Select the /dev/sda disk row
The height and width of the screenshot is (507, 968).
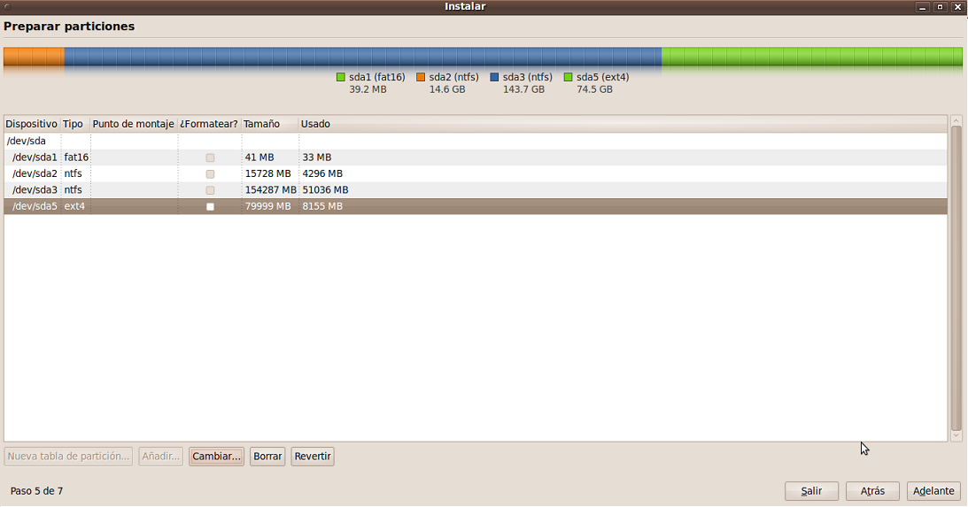[x=476, y=142]
